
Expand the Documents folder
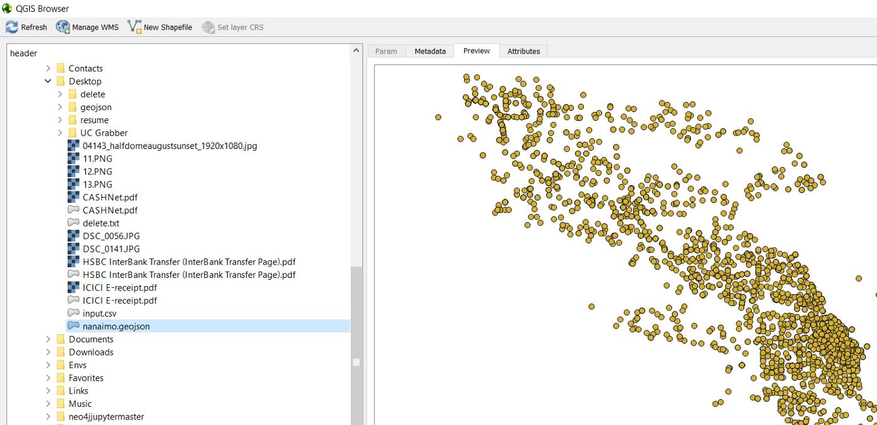[48, 339]
